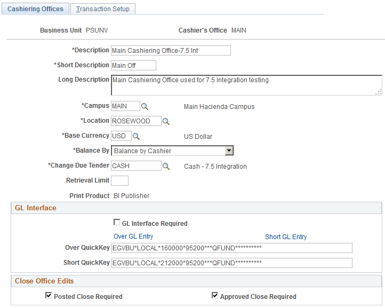This screenshot has width=385, height=308.
Task: Switch to Transaction Setup tab
Action: 103,9
